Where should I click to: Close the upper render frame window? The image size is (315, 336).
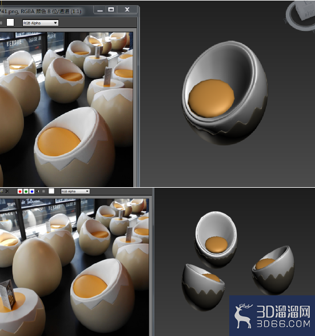pos(127,10)
